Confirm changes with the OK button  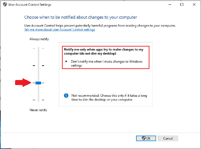(x=146, y=138)
